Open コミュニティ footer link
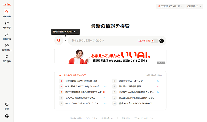 92,118
